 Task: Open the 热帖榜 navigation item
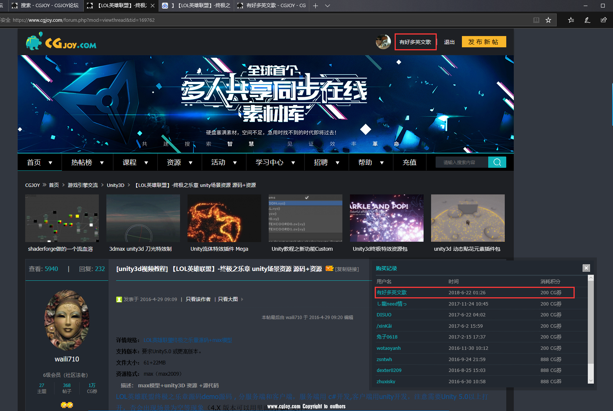[x=82, y=162]
